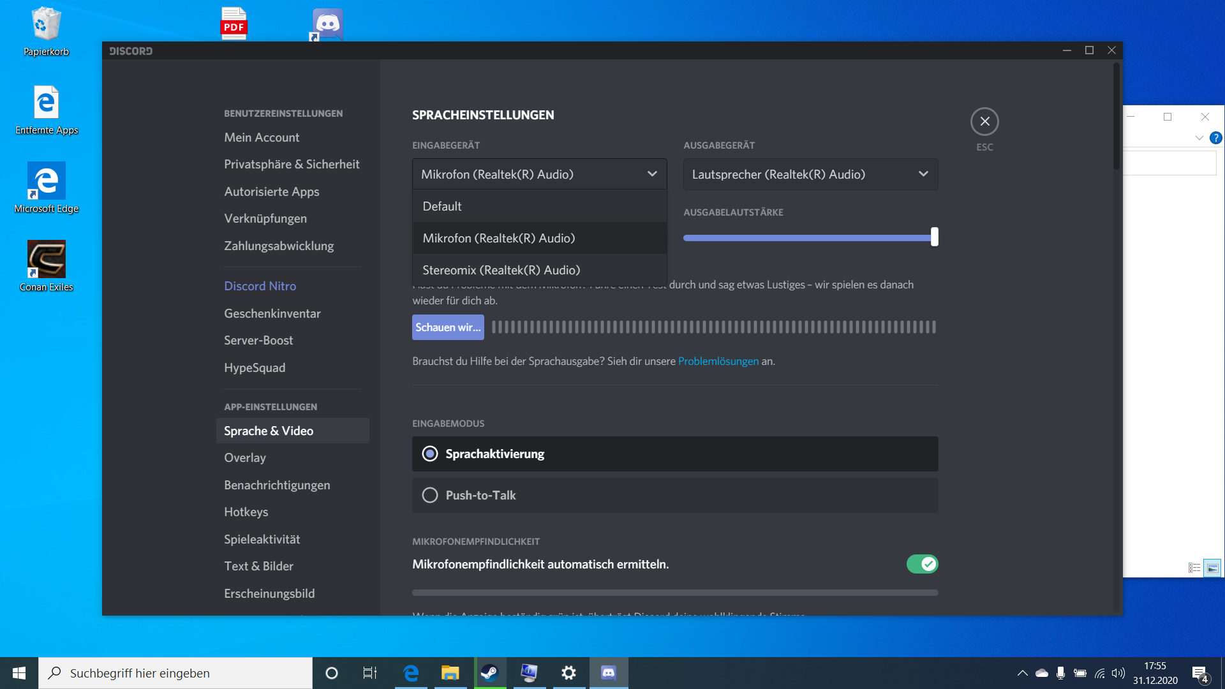This screenshot has width=1225, height=689.
Task: Expand the ribbon chevron in the background window
Action: coord(1199,138)
